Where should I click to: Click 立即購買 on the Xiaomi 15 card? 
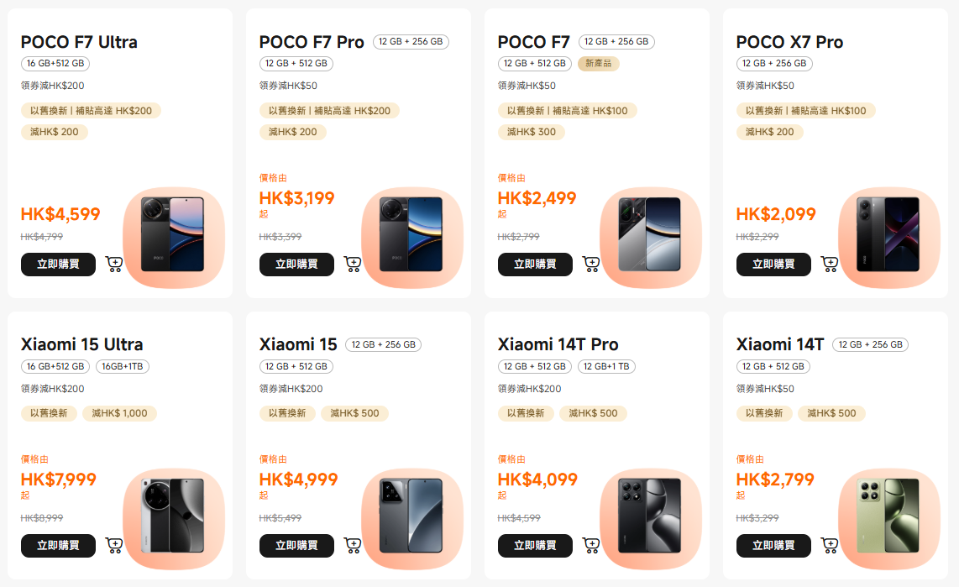point(296,545)
